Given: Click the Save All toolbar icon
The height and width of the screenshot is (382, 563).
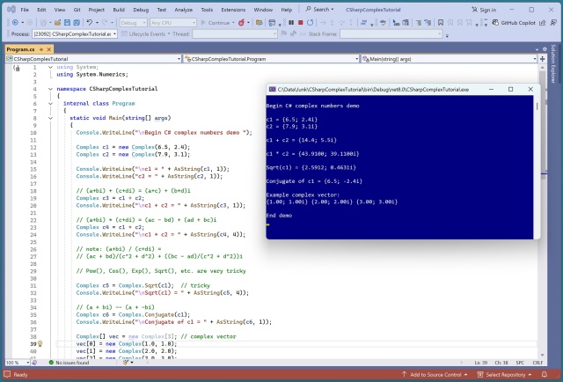Looking at the screenshot, I should click(77, 23).
